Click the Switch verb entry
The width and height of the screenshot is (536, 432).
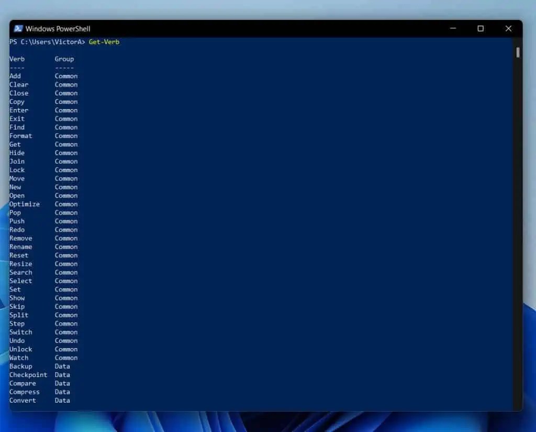20,333
